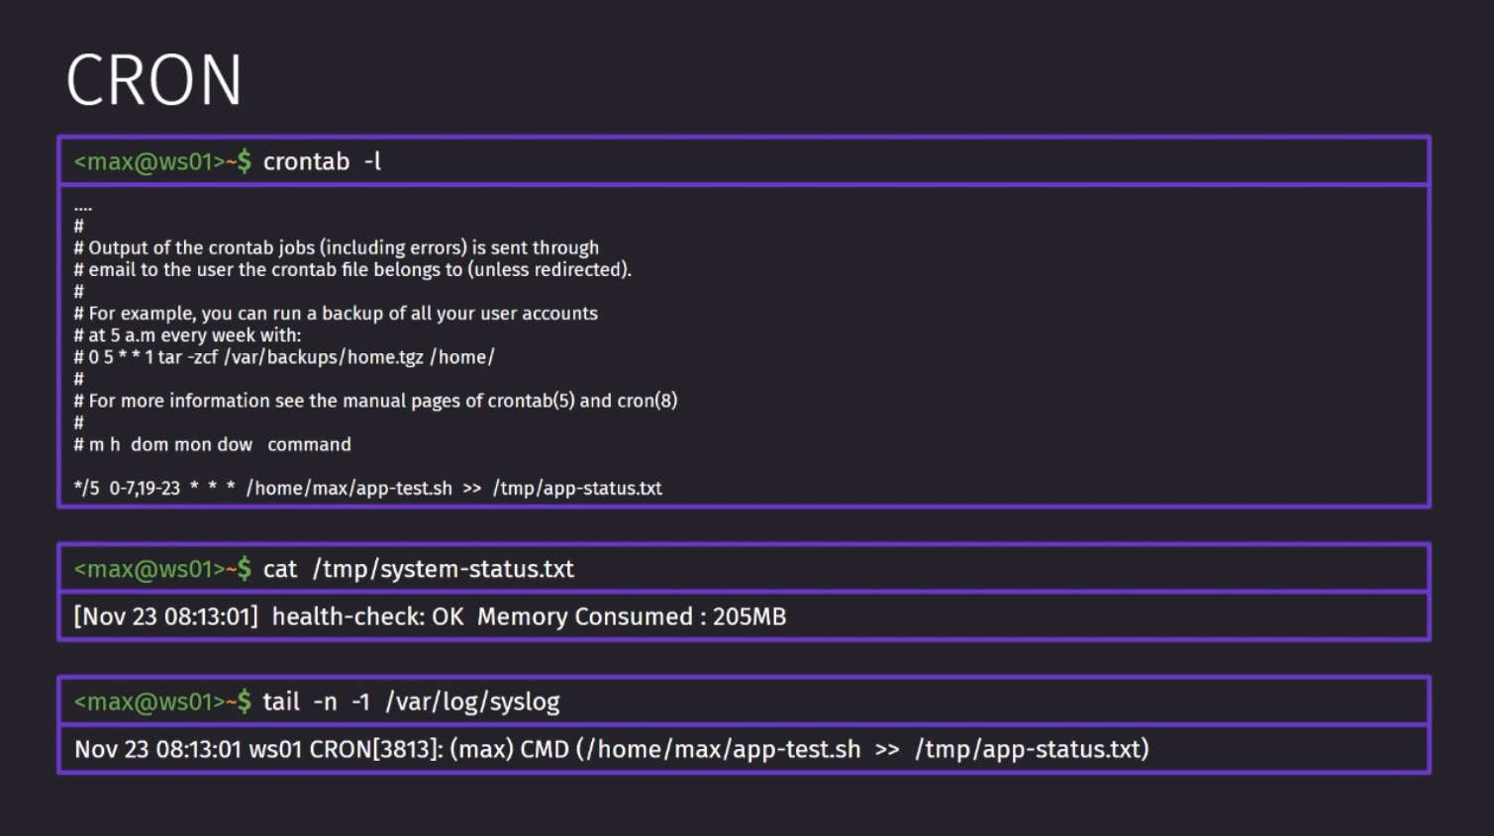Click /tmp/app-status.txt in the crontab entry

(577, 488)
